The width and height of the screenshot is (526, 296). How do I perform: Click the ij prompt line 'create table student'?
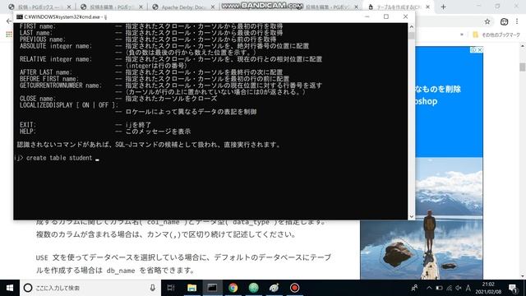tap(57, 158)
